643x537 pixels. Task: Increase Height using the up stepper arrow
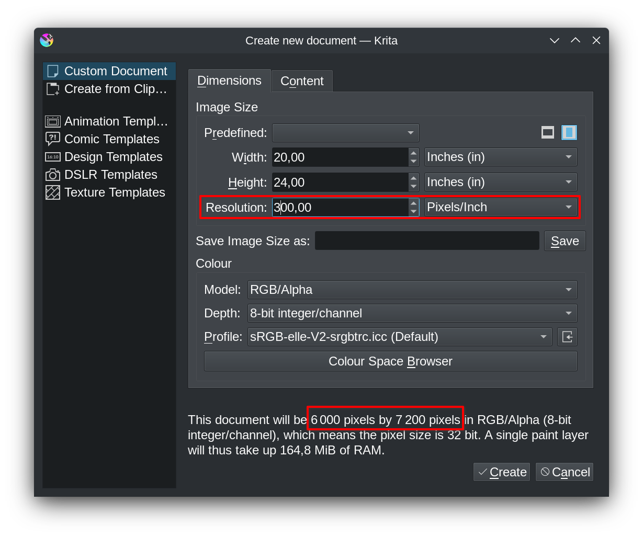point(413,179)
